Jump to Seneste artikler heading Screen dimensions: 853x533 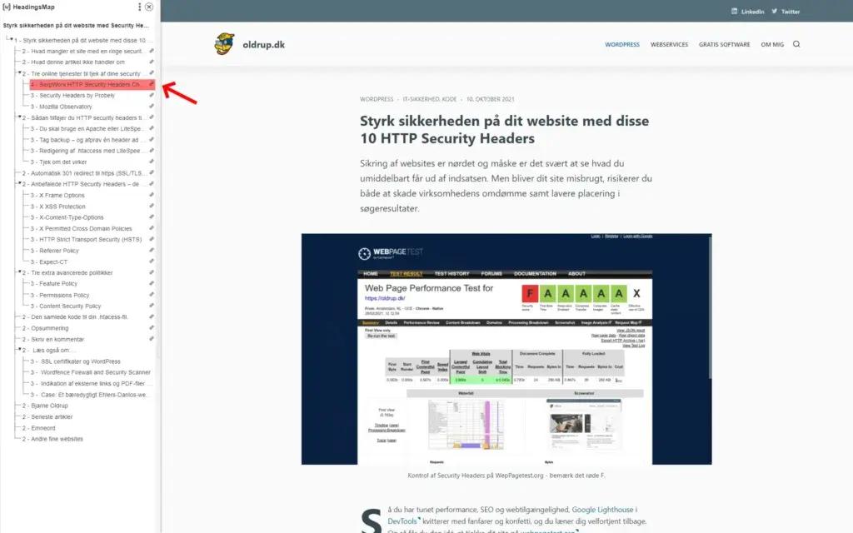(x=47, y=416)
